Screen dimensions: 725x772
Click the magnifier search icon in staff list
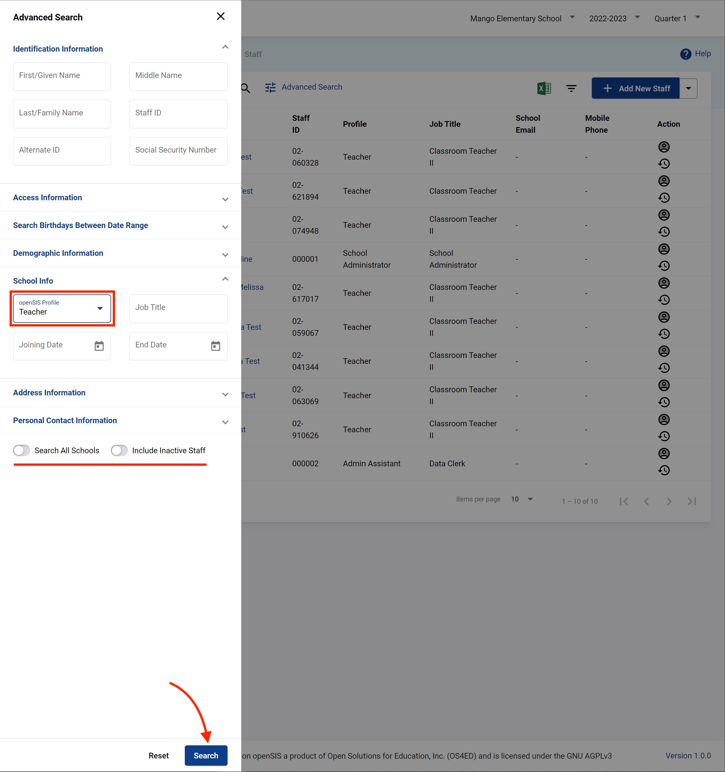tap(245, 88)
